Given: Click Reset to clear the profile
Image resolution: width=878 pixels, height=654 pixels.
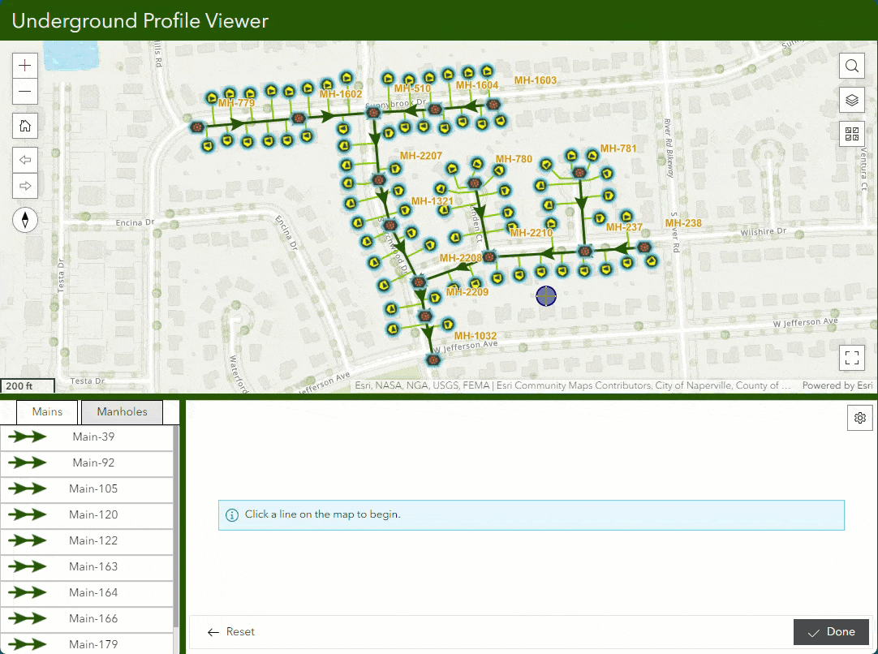Looking at the screenshot, I should (x=230, y=631).
